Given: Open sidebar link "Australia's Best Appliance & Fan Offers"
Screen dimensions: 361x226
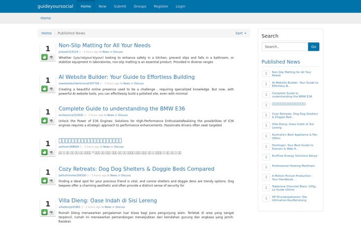Looking at the screenshot, I should tap(294, 136).
